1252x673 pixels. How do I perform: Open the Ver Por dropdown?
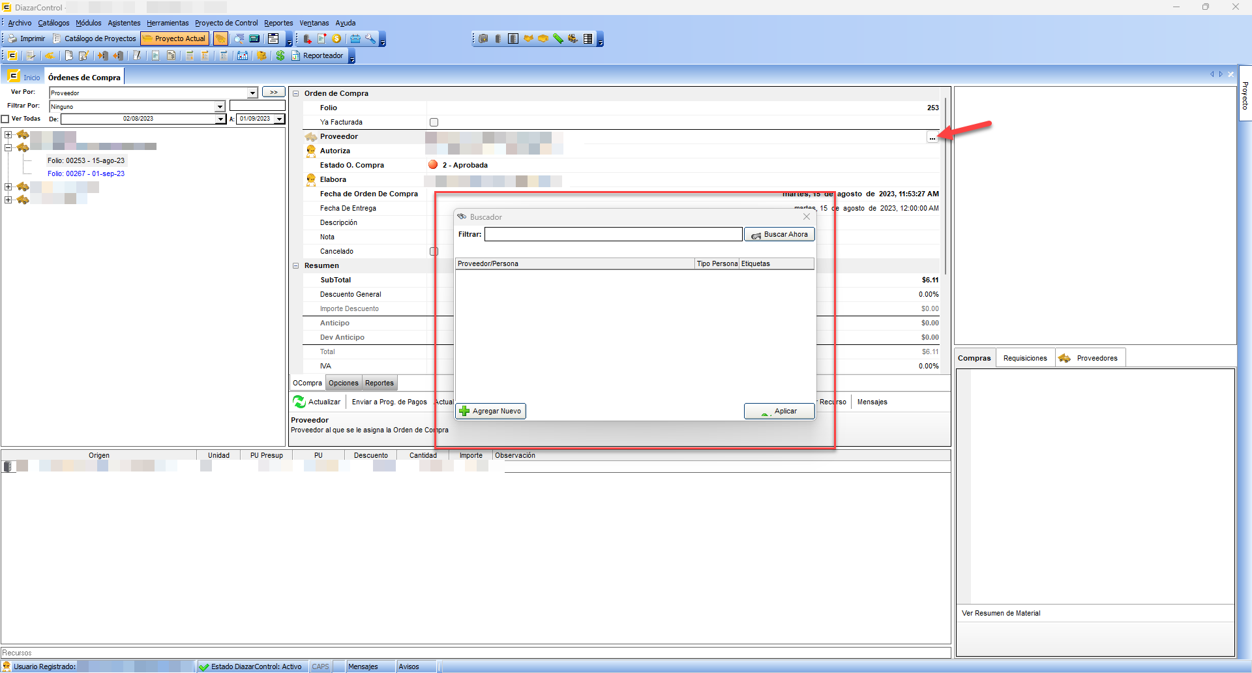coord(252,93)
